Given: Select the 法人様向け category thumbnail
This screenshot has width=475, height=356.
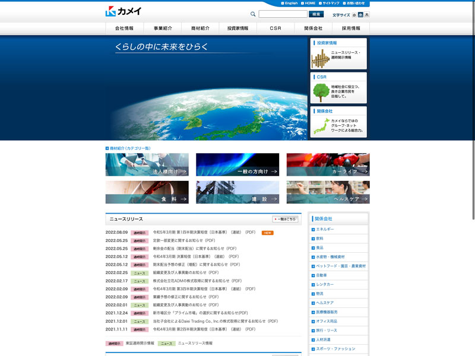Looking at the screenshot, I should pos(147,164).
